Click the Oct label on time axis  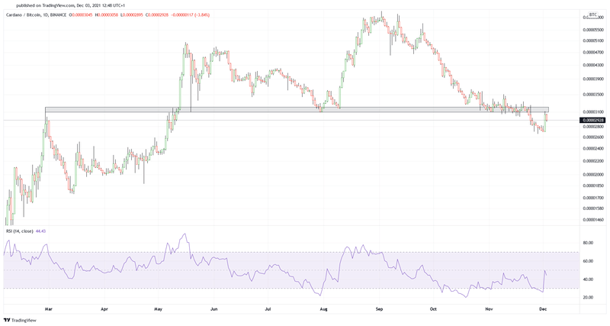433,309
